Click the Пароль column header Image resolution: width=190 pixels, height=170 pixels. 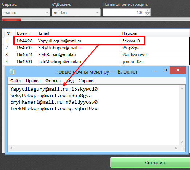[x=155, y=33]
